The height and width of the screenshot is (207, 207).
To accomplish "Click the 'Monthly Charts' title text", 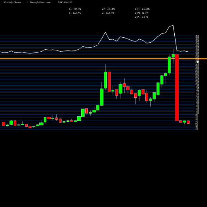I will (x=12, y=2).
